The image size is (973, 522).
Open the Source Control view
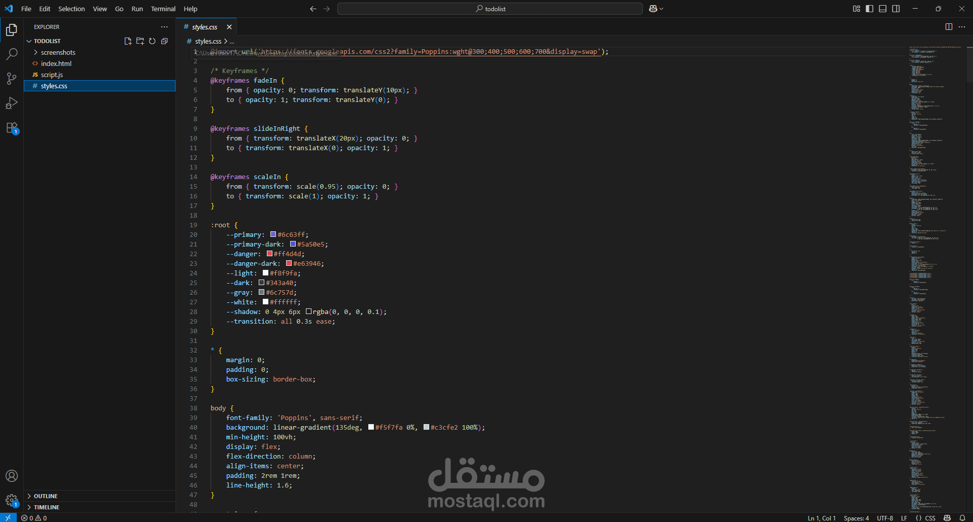pos(12,78)
